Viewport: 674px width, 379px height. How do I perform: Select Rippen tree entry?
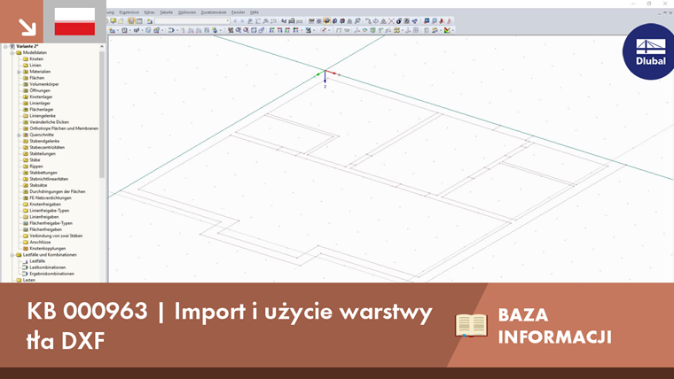pos(36,166)
